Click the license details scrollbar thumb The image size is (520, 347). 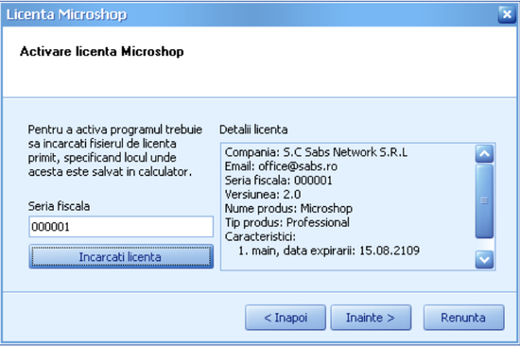(x=484, y=201)
